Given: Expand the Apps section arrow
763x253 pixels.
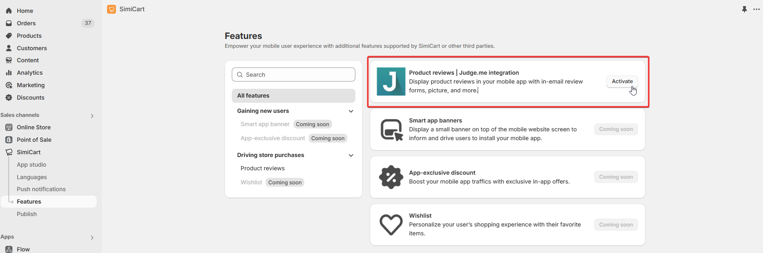Looking at the screenshot, I should tap(92, 237).
